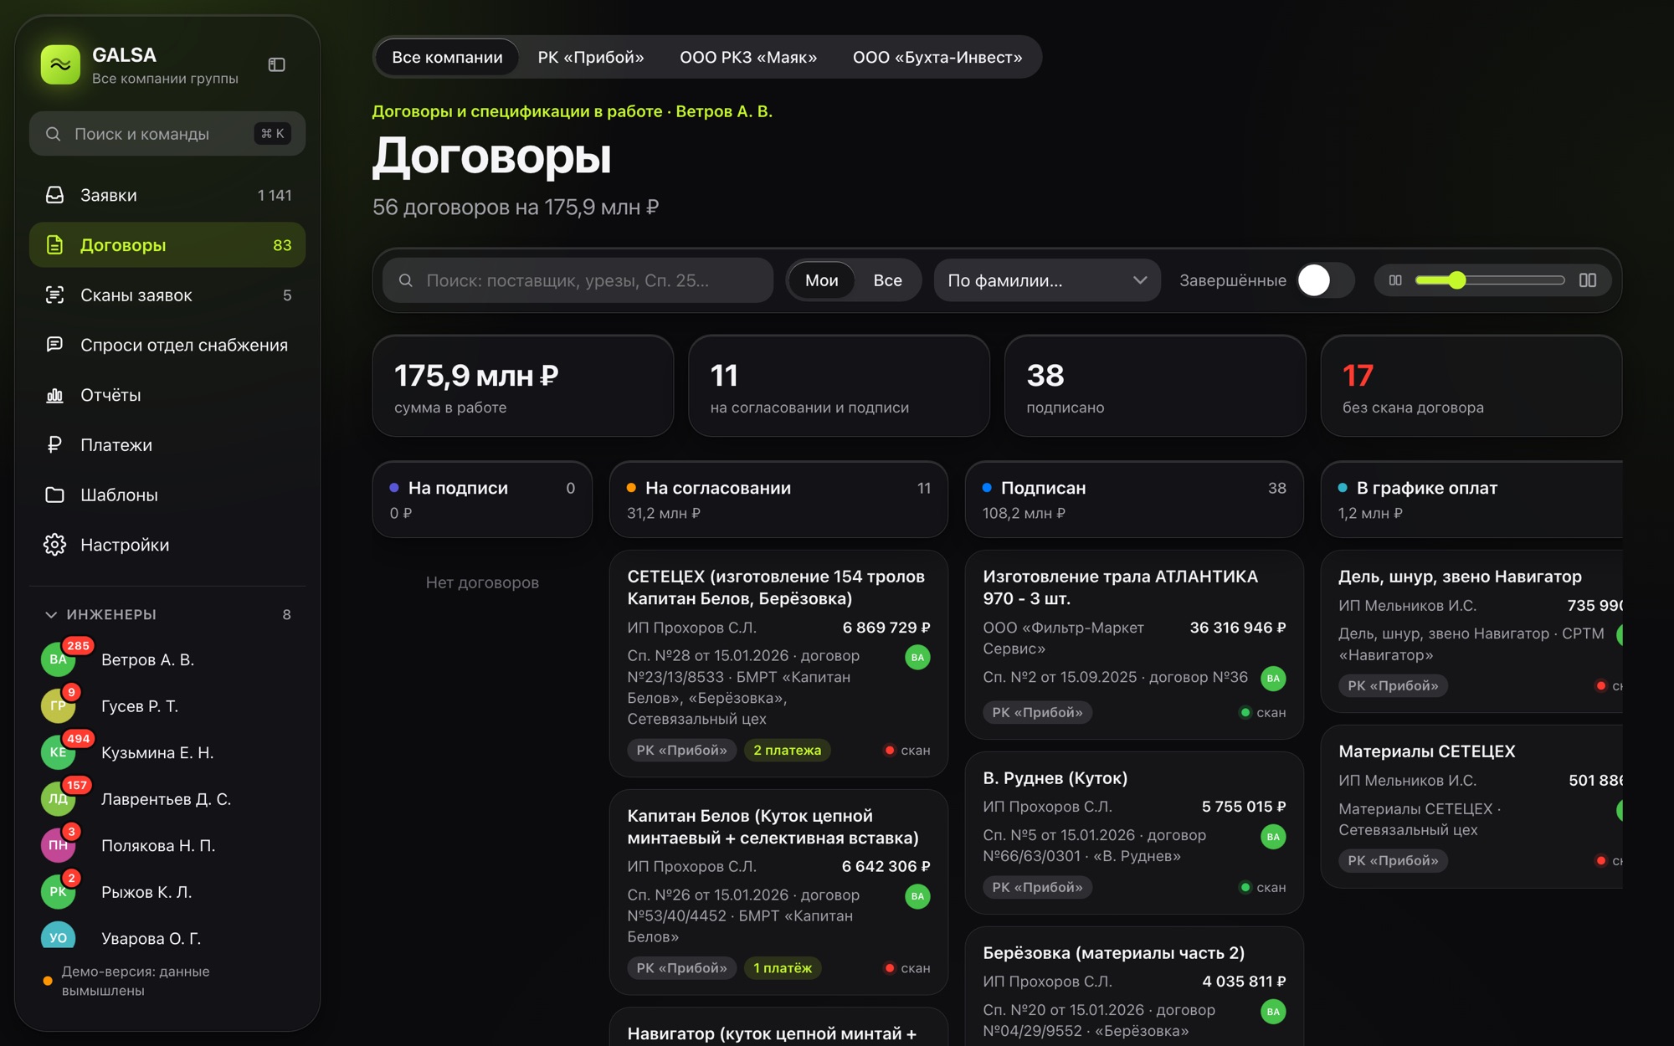Select the Все filter option

pyautogui.click(x=887, y=280)
